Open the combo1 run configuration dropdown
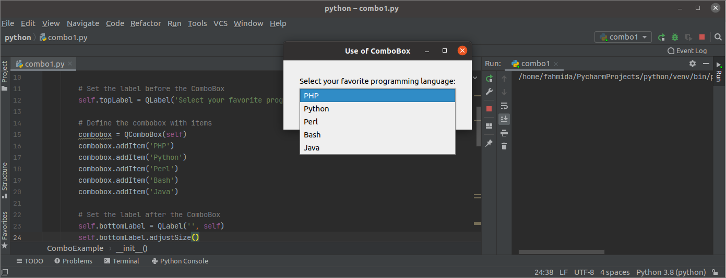 [623, 37]
